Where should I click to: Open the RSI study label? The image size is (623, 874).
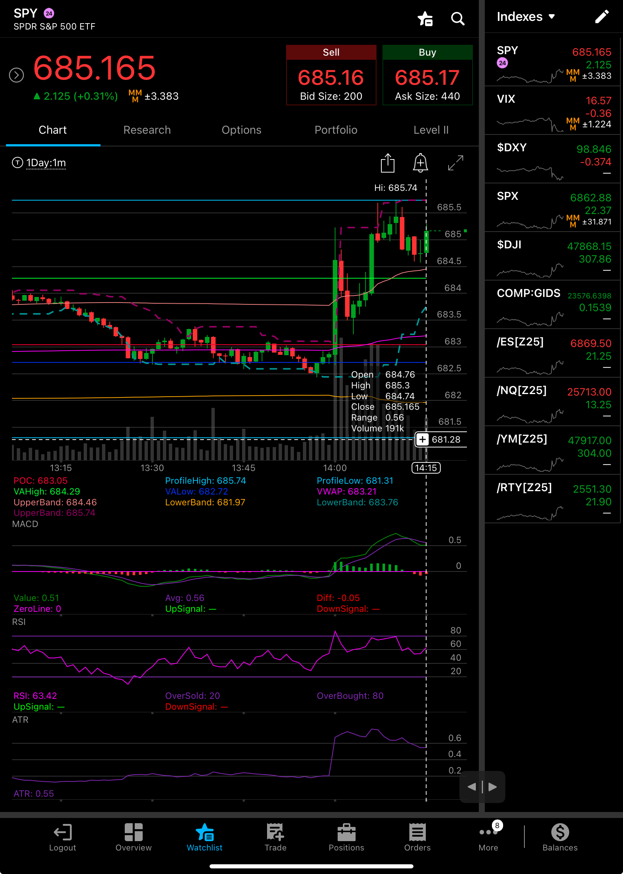[x=19, y=622]
